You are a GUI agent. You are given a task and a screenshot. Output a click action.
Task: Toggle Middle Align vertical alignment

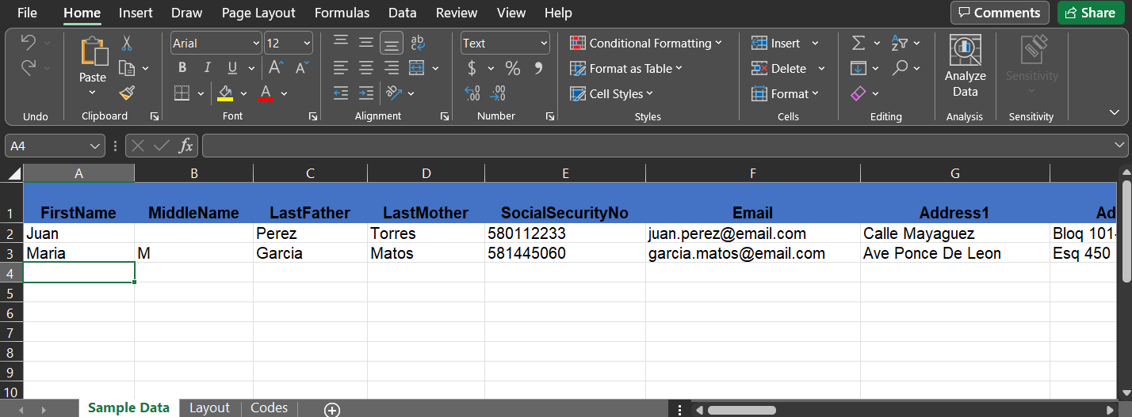[366, 43]
